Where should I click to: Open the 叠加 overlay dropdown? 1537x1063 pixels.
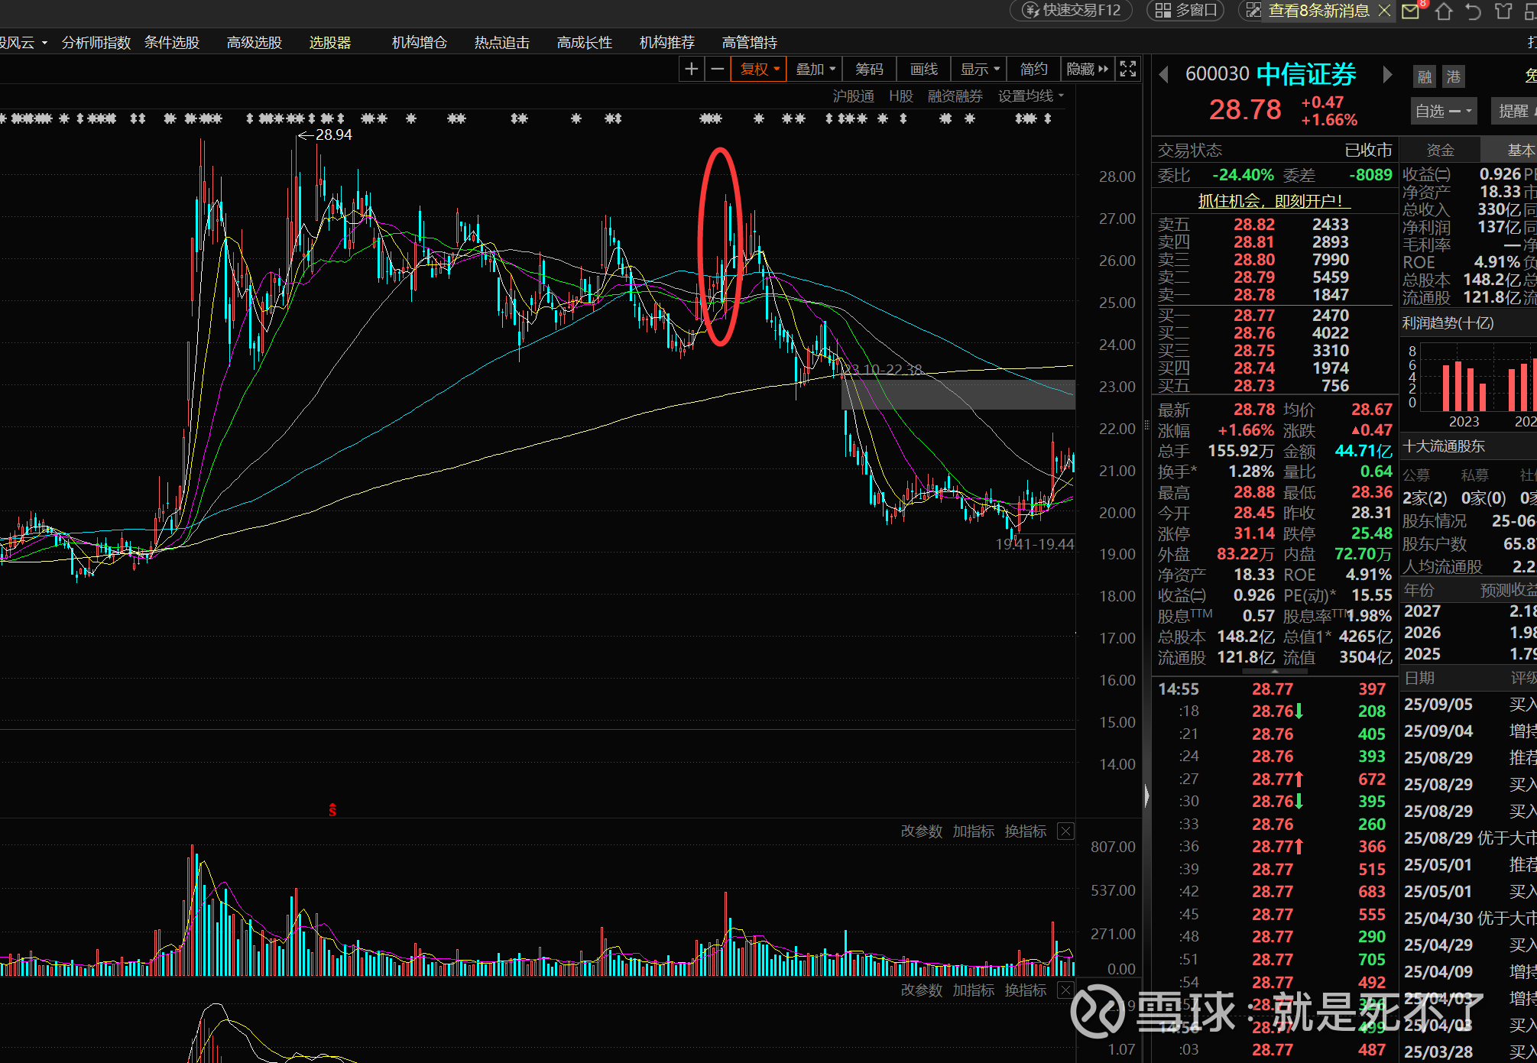pyautogui.click(x=815, y=70)
